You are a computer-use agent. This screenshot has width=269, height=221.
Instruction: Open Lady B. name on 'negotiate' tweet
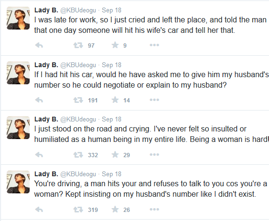click(46, 65)
